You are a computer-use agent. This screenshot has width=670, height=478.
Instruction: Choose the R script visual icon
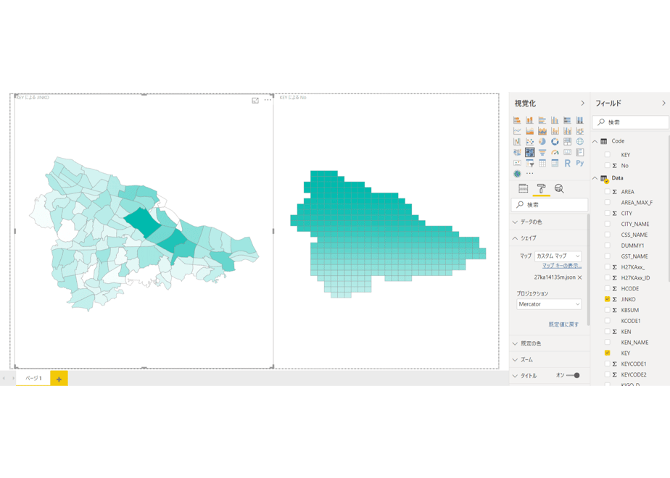[568, 163]
